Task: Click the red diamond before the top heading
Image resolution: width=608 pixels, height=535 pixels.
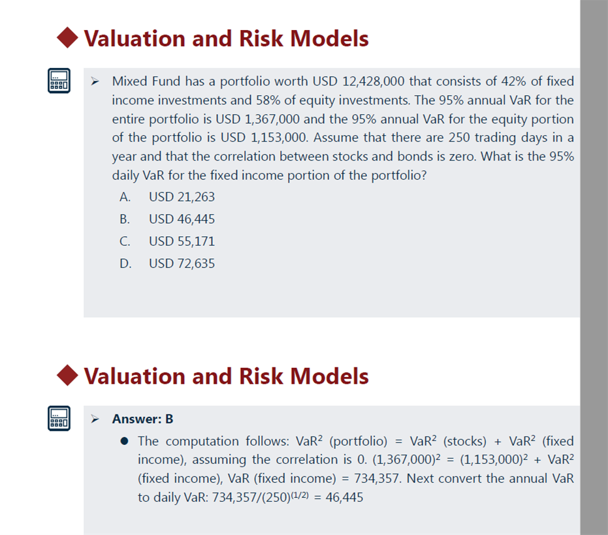Action: coord(69,38)
